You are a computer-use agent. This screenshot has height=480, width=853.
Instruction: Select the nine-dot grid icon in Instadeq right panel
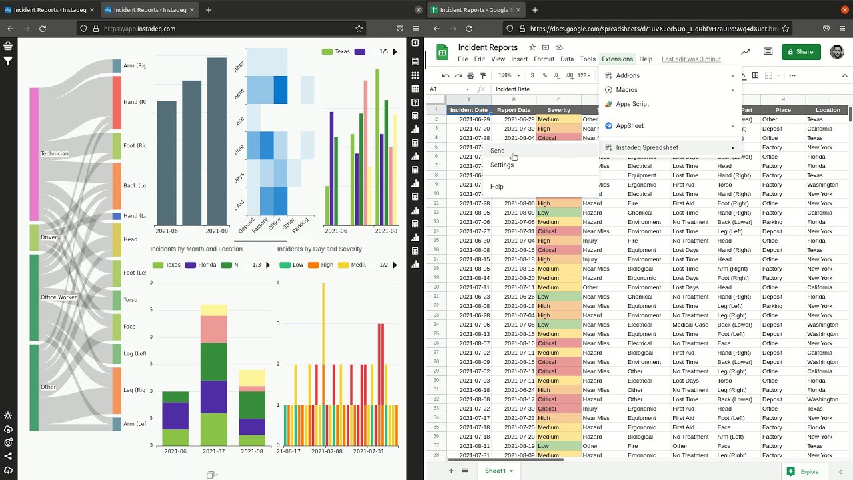(x=415, y=75)
